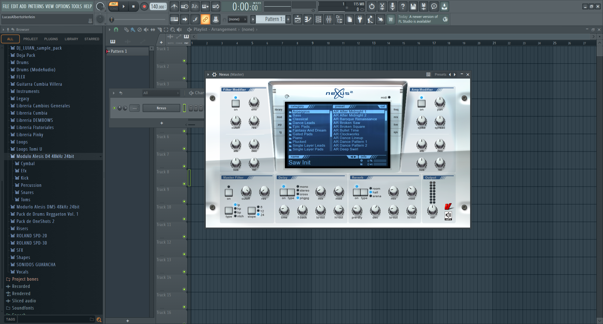The height and width of the screenshot is (324, 603).
Task: Open the playlist menu arrow
Action: pos(110,30)
